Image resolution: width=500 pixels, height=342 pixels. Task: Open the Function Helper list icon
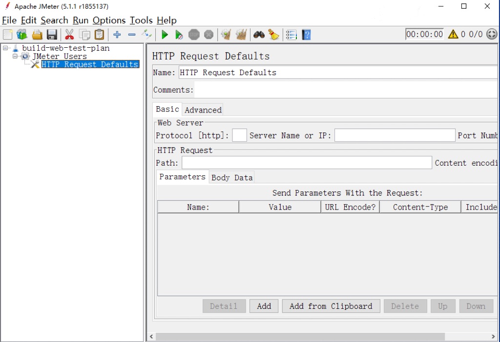(x=291, y=35)
